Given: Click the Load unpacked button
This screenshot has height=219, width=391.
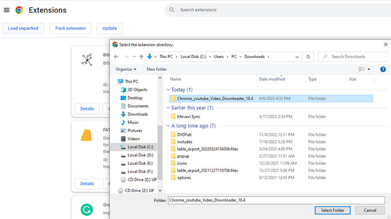Looking at the screenshot, I should 23,28.
